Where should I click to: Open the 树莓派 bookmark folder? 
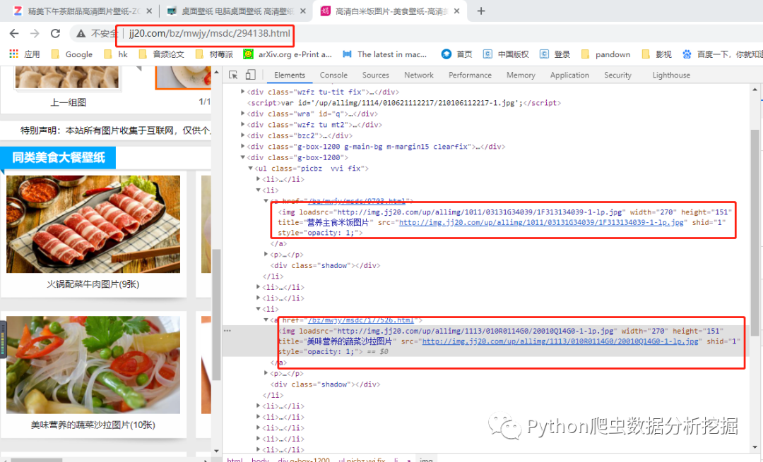(x=214, y=54)
